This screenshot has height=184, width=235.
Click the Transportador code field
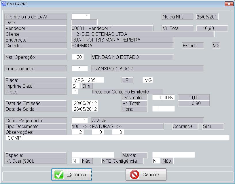[x=79, y=69]
